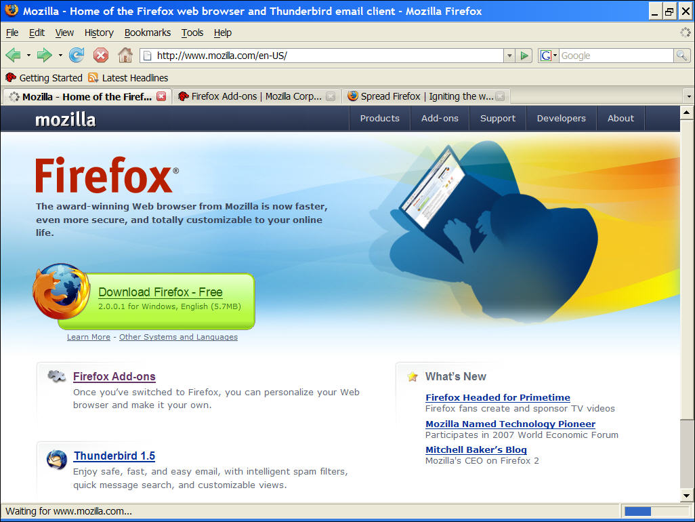Screen dimensions: 695x522
Task: Open the Bookmarks menu
Action: (x=148, y=33)
